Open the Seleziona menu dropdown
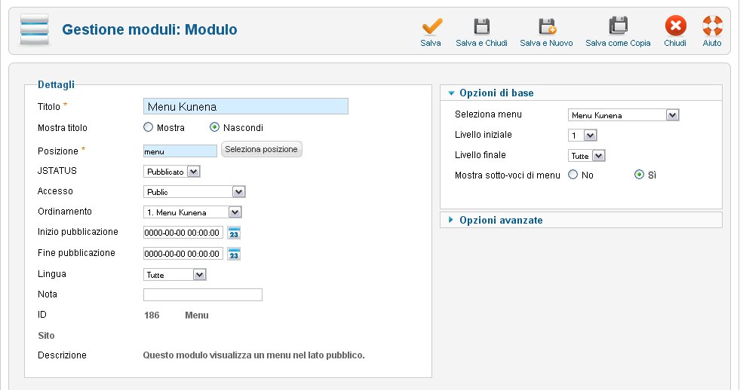The width and height of the screenshot is (740, 390). tap(623, 115)
